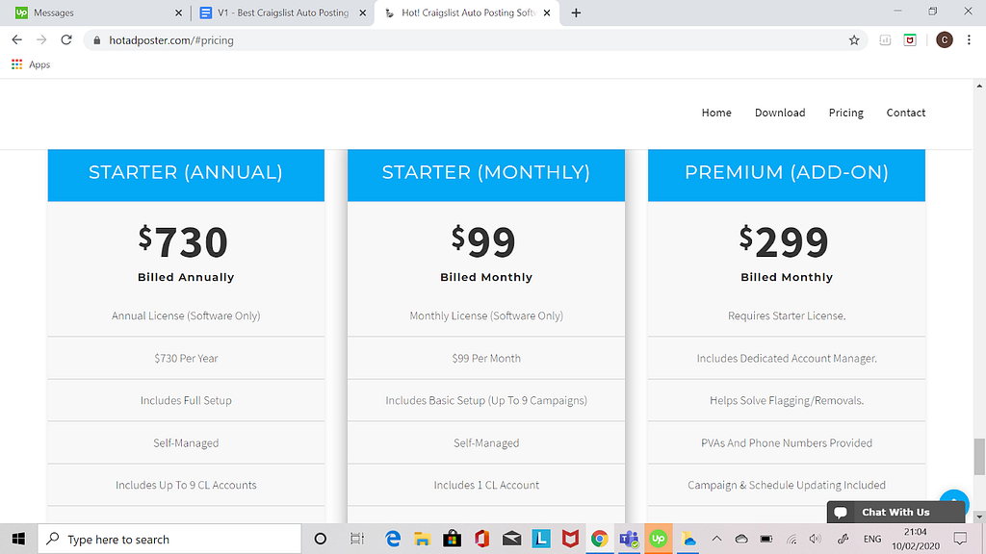Image resolution: width=986 pixels, height=554 pixels.
Task: Click the taskbar search box
Action: 169,539
